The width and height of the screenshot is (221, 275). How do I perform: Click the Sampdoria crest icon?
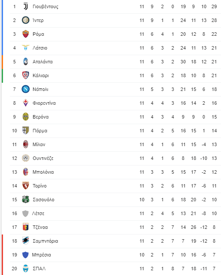click(25, 241)
